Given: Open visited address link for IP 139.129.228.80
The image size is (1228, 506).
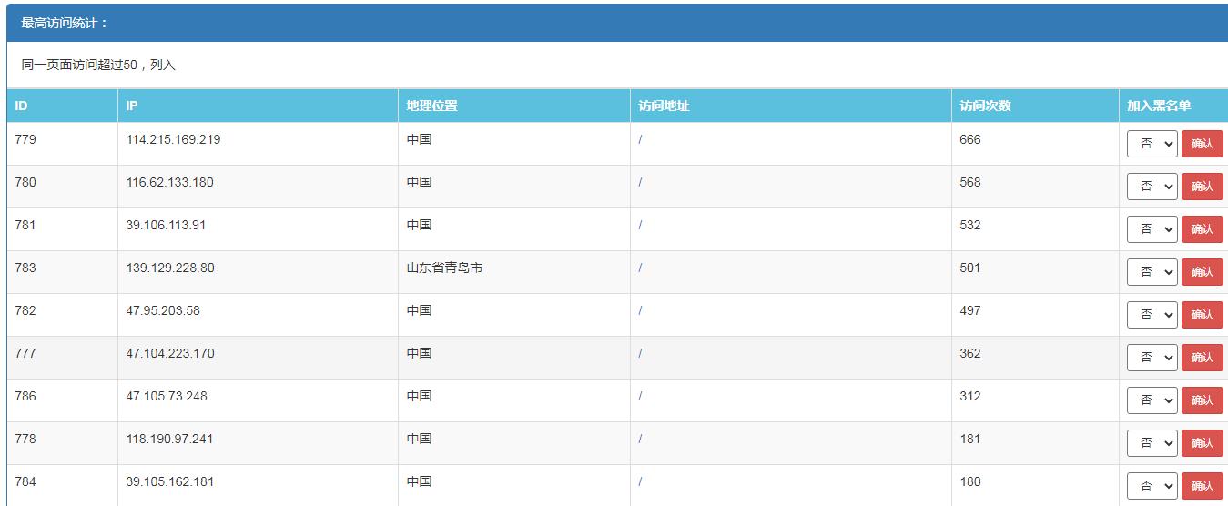Looking at the screenshot, I should click(x=640, y=268).
